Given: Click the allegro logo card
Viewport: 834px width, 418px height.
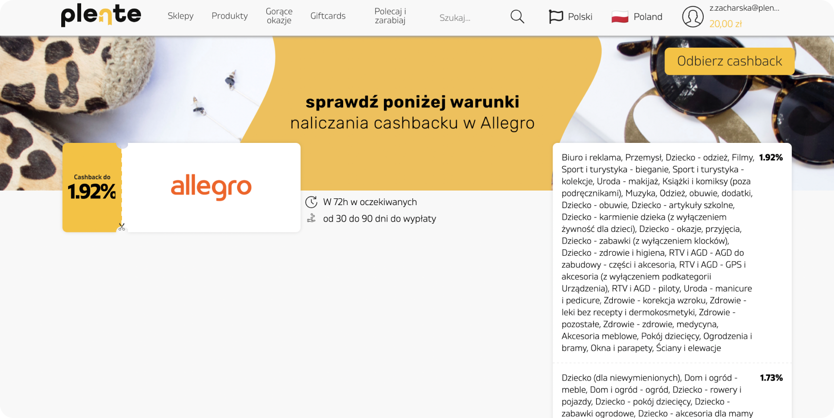Looking at the screenshot, I should point(211,187).
